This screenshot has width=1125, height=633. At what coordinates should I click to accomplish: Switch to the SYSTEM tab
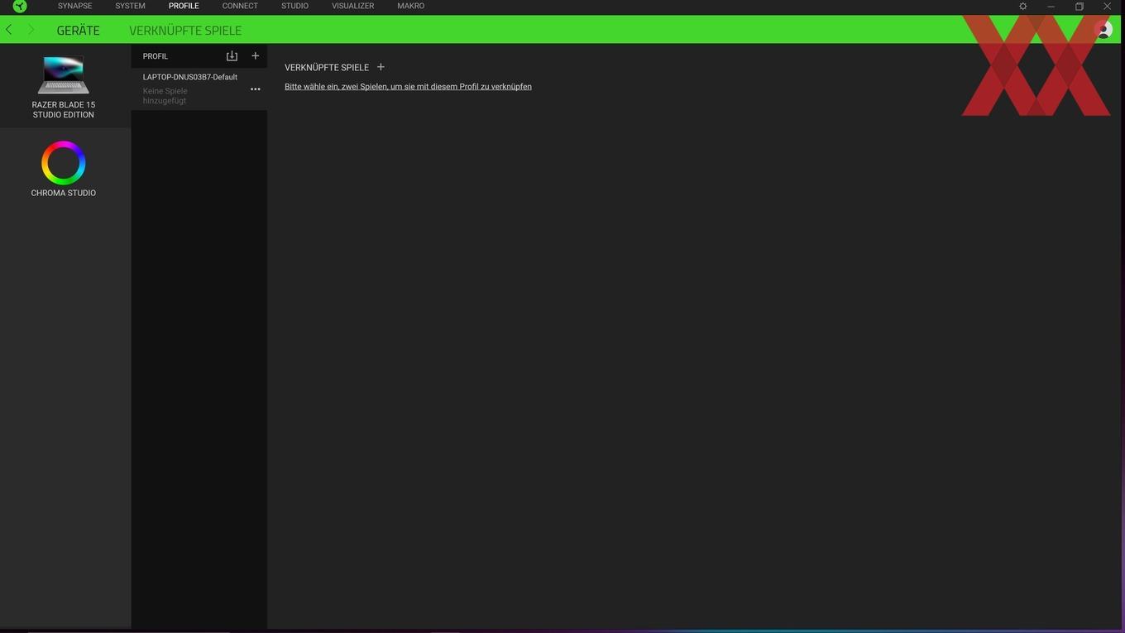(x=130, y=6)
